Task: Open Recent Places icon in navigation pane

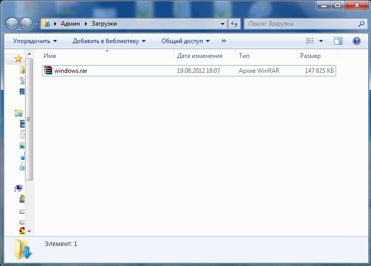Action: [x=22, y=80]
